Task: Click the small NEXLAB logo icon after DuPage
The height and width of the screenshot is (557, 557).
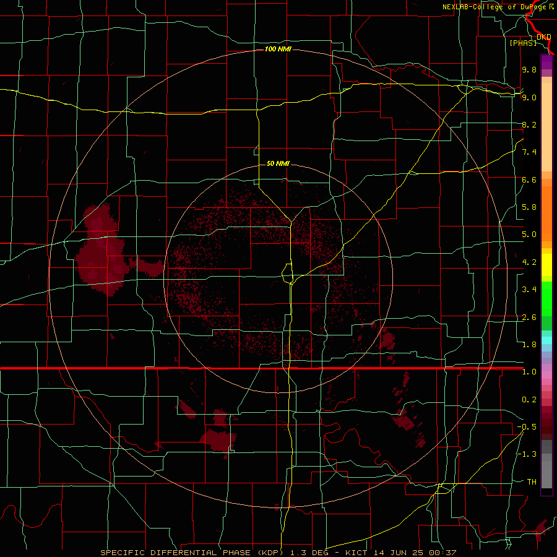Action: pyautogui.click(x=551, y=7)
